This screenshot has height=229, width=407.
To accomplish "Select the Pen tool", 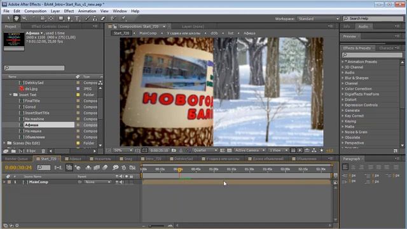I will pos(69,18).
